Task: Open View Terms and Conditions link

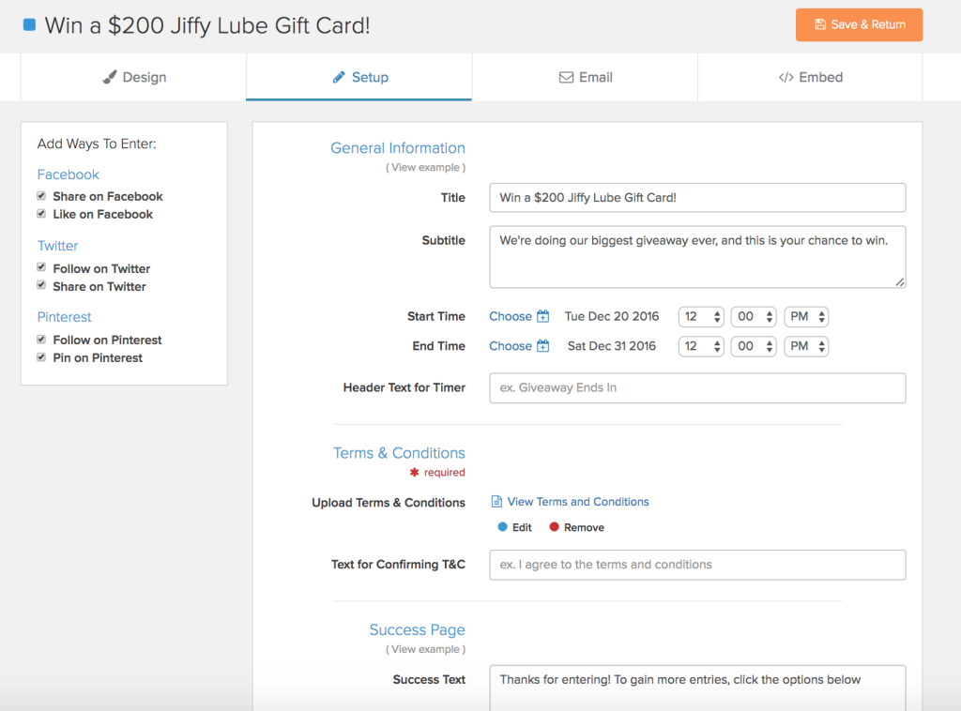Action: (578, 502)
